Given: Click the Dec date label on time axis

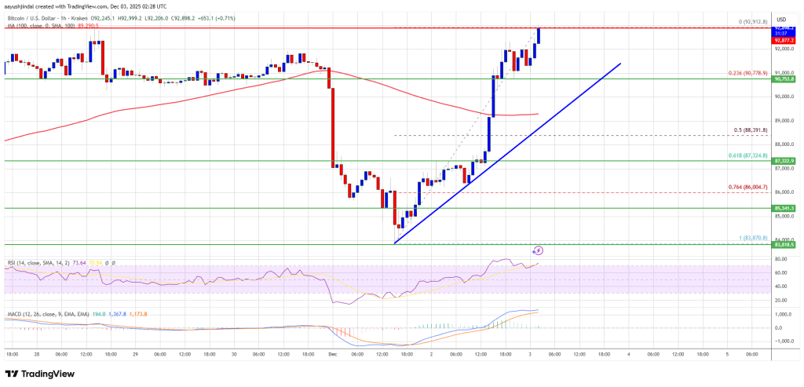Looking at the screenshot, I should (x=331, y=353).
